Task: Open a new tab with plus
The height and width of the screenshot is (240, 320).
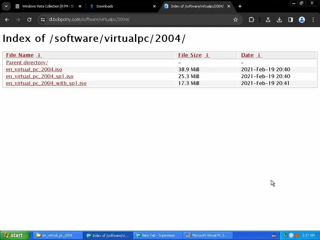Action: pos(240,6)
